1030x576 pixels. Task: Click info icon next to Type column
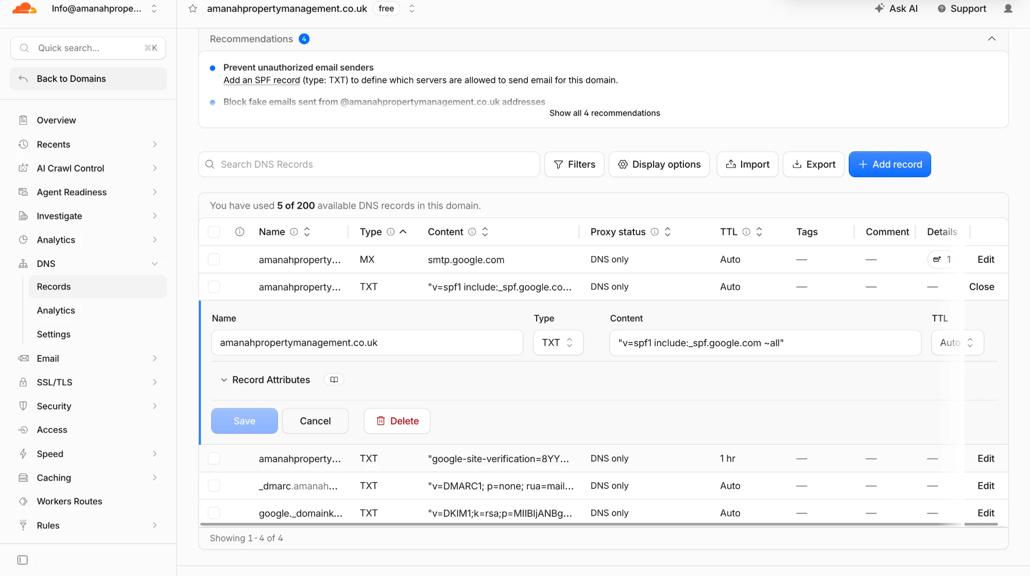(x=390, y=232)
